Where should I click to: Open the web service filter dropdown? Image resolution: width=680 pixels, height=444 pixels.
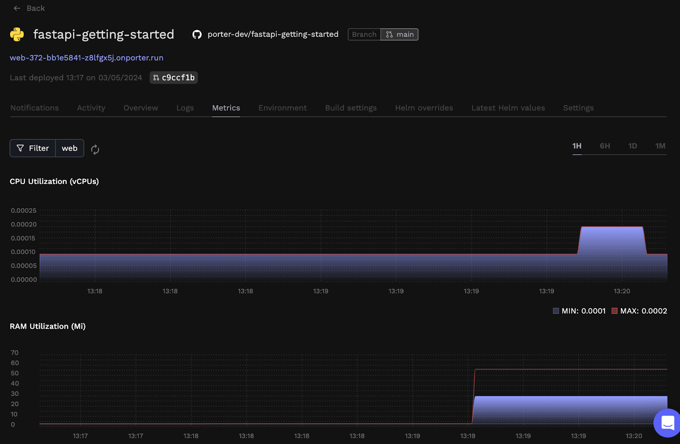pos(70,148)
